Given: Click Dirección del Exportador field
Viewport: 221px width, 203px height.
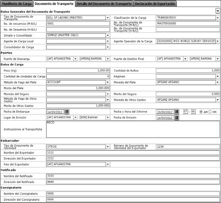Looking at the screenshot, I should tap(133, 159).
